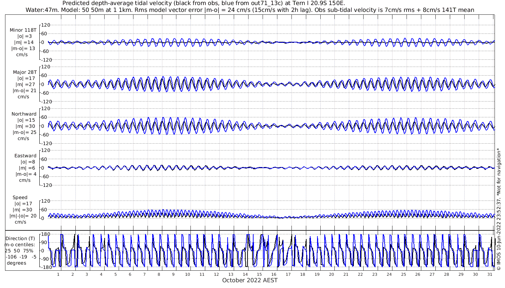This screenshot has height=288, width=505.
Task: Click day '31' on the date axis
Action: (490, 274)
